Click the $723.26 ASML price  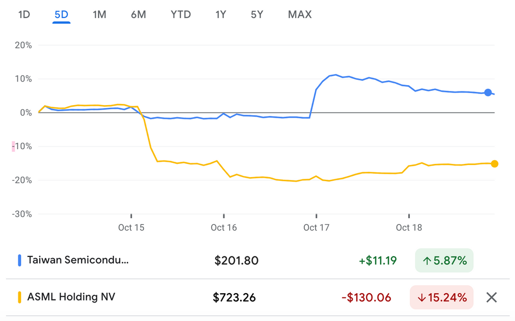coord(234,297)
